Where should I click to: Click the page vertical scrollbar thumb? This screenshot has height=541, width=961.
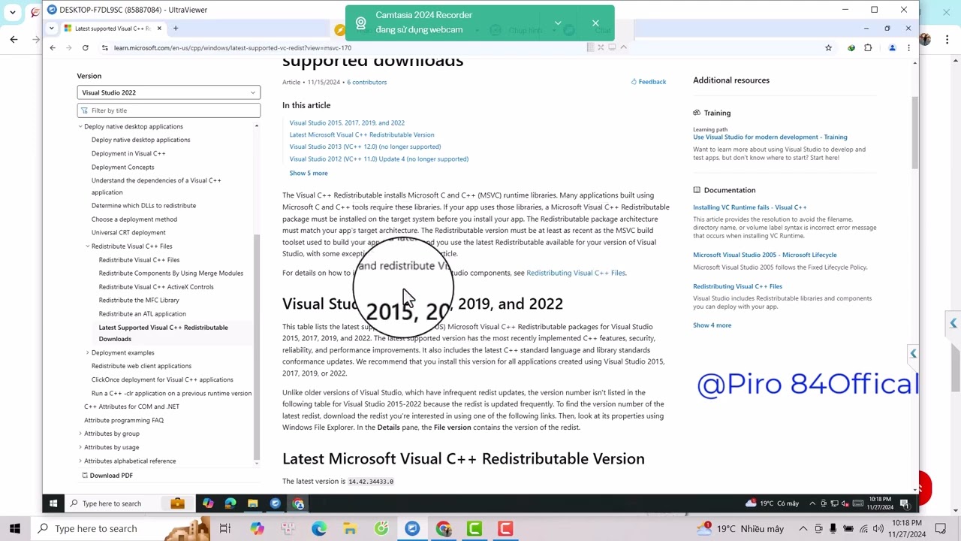tap(914, 132)
